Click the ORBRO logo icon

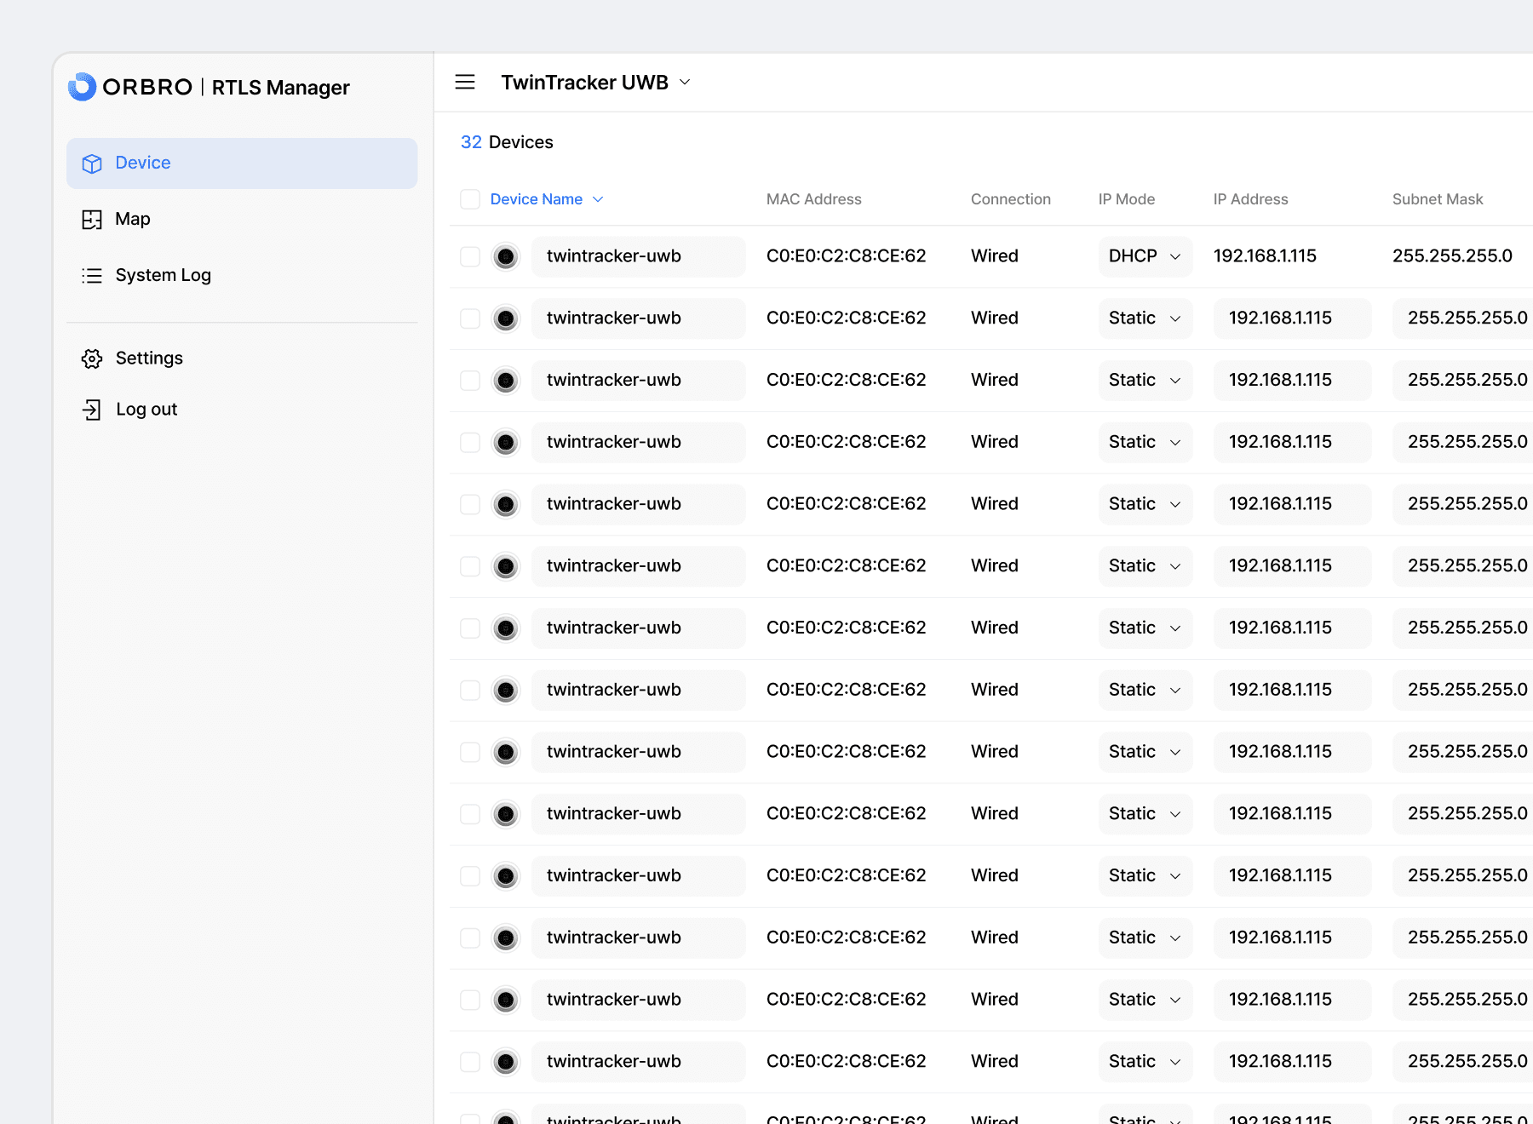[83, 87]
